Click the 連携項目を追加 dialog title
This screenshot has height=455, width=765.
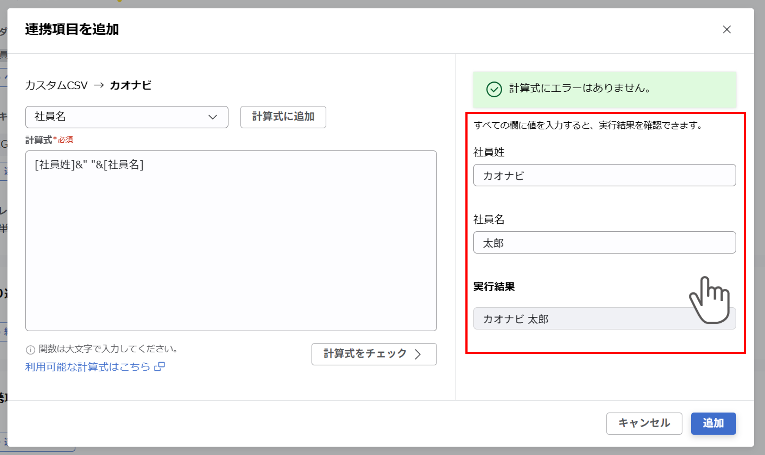72,29
